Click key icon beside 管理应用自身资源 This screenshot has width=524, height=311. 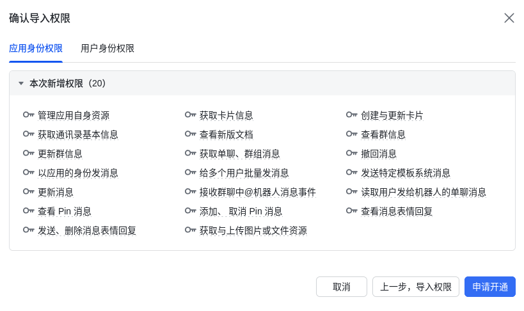click(x=28, y=115)
